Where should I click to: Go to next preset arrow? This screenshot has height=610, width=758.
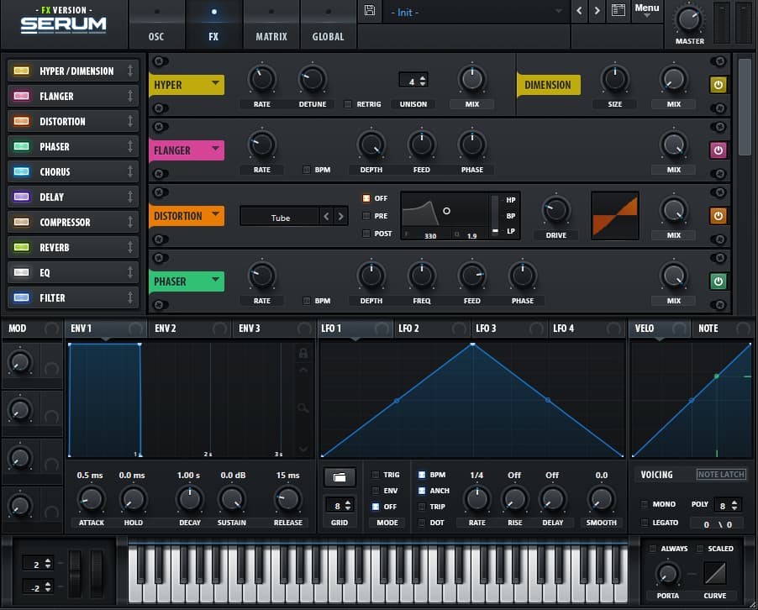597,10
